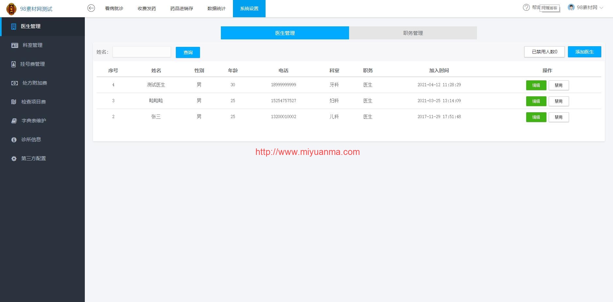Expand the 98素材网 user dropdown arrow
Screen dimensions: 613x302
coord(601,8)
